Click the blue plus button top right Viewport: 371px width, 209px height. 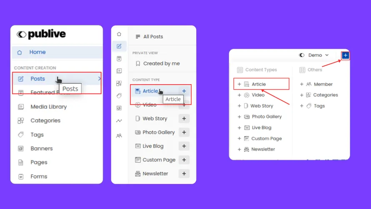tap(345, 55)
